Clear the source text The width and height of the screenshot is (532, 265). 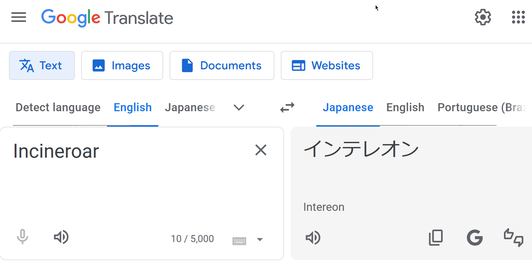(x=261, y=150)
